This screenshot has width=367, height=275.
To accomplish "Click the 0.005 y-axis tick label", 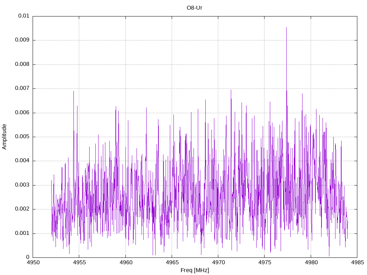I will 22,137.
